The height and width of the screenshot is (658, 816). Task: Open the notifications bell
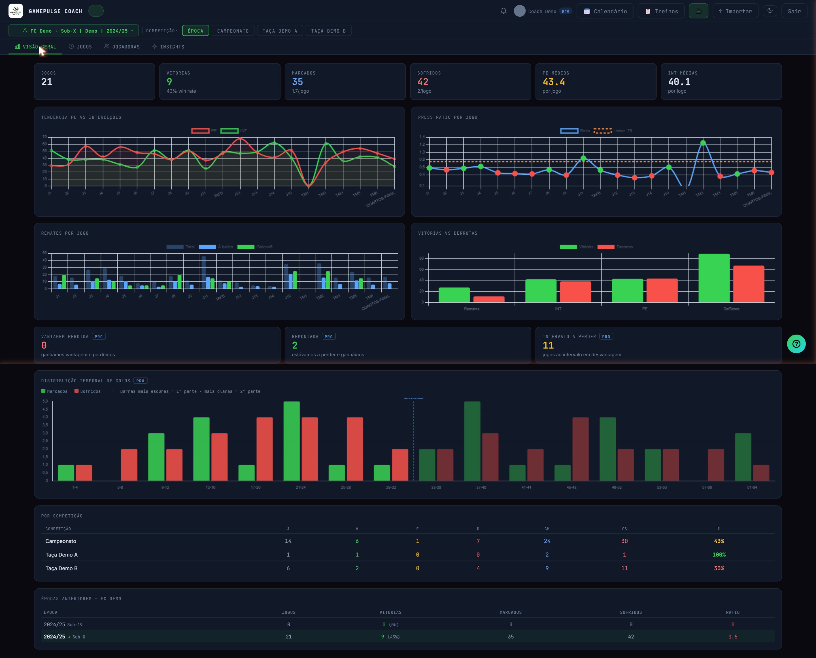point(503,11)
